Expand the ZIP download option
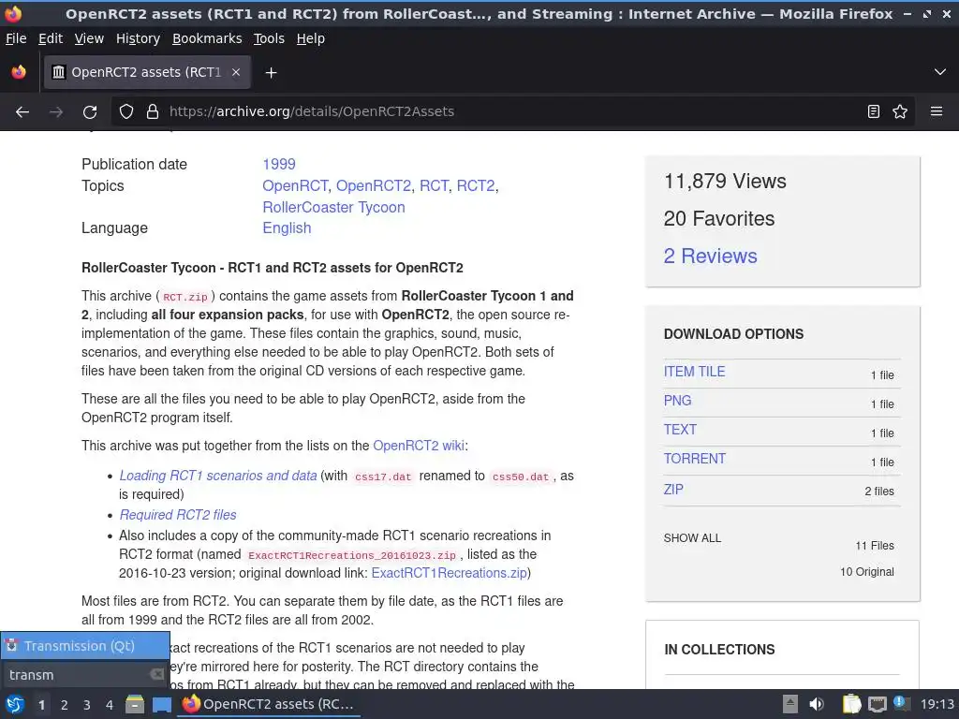This screenshot has width=959, height=719. (673, 490)
